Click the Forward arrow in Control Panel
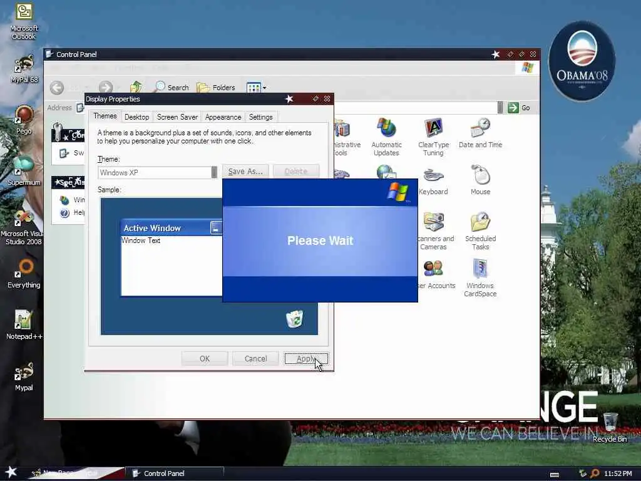This screenshot has height=481, width=641. tap(105, 88)
